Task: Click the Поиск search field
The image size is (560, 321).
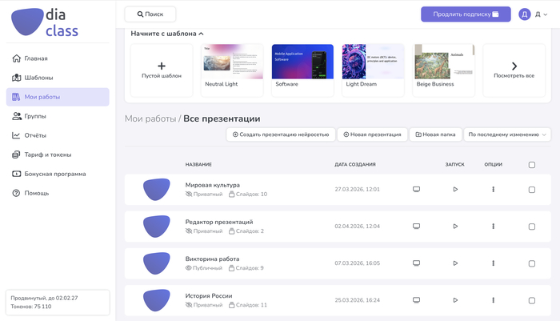Action: tap(150, 14)
